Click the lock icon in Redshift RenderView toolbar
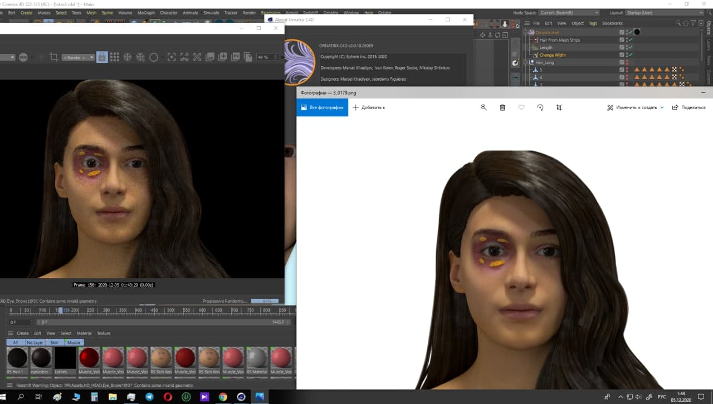 pyautogui.click(x=102, y=57)
